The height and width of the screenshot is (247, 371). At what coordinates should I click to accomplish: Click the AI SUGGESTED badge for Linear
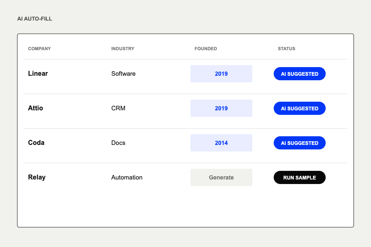pyautogui.click(x=300, y=74)
